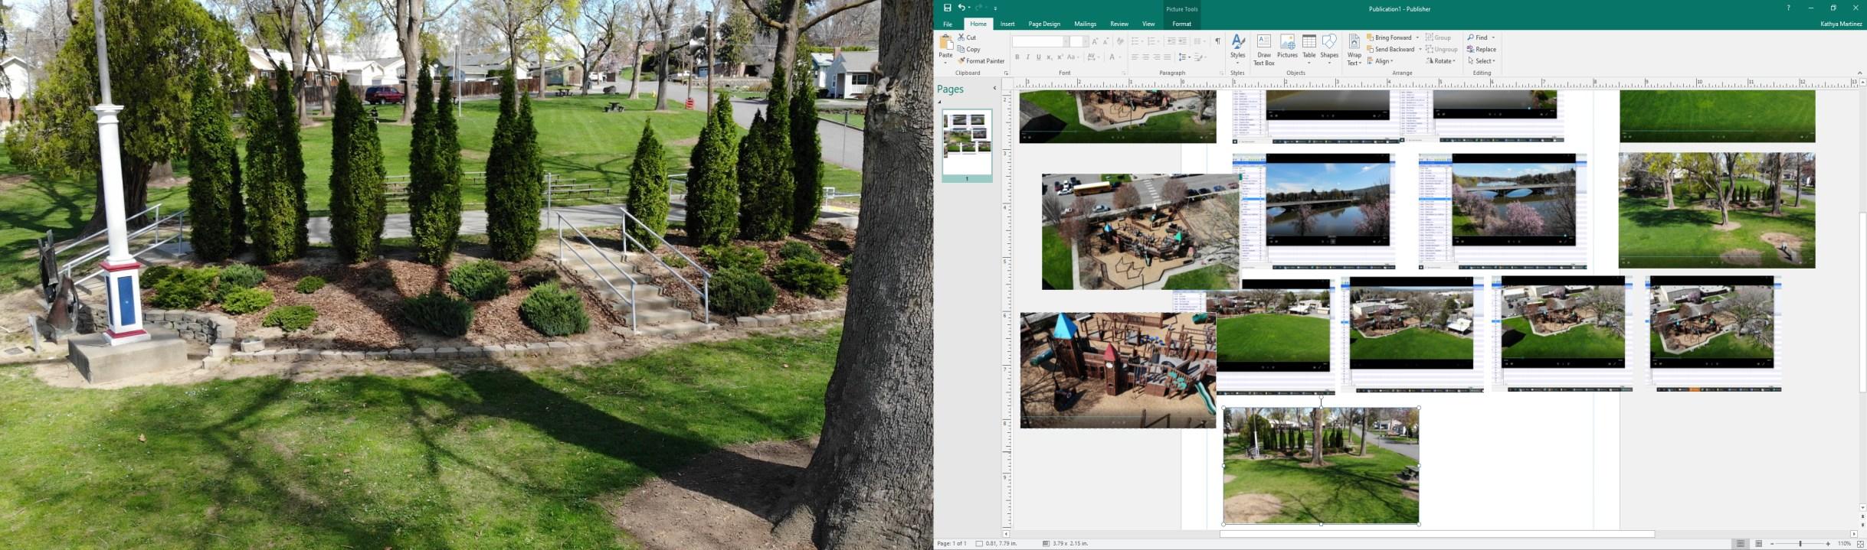Switch to two-page spread view in status bar
Viewport: 1867px width, 550px height.
pyautogui.click(x=1758, y=544)
